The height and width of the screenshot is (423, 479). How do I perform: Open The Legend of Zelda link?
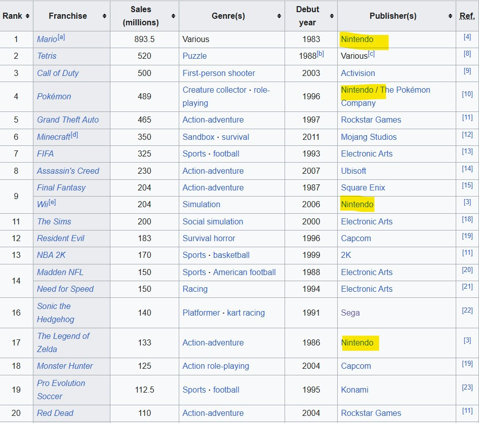[63, 342]
